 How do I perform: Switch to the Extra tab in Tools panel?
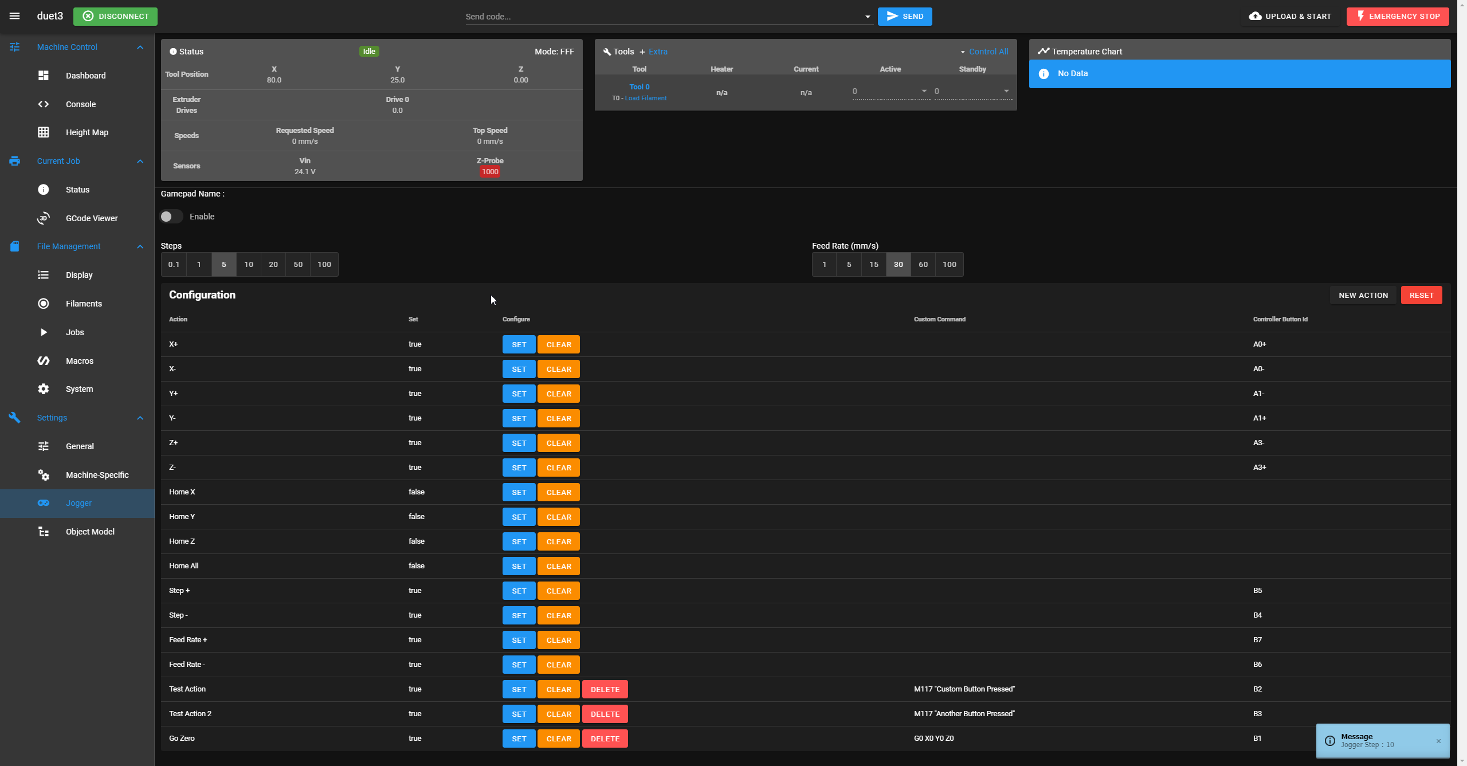coord(658,52)
